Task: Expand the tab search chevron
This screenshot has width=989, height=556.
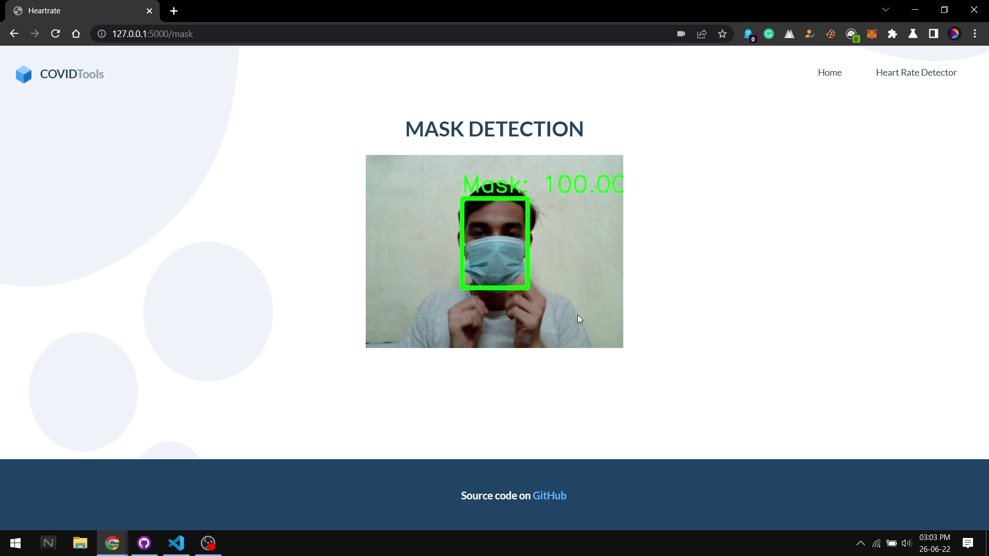Action: click(885, 10)
